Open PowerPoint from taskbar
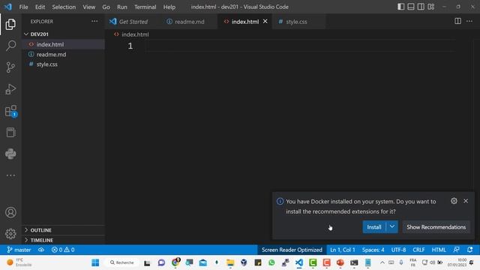 pos(340,262)
